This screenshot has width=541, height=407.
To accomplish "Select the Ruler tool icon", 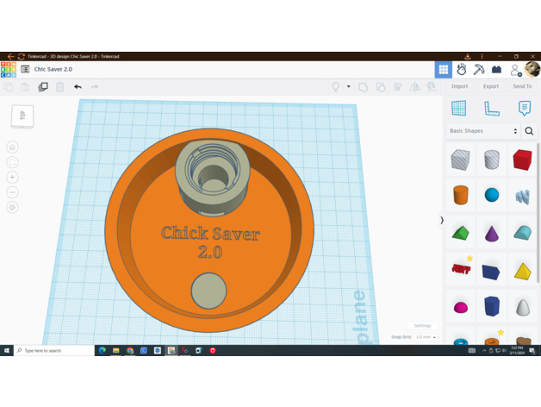I will 492,108.
